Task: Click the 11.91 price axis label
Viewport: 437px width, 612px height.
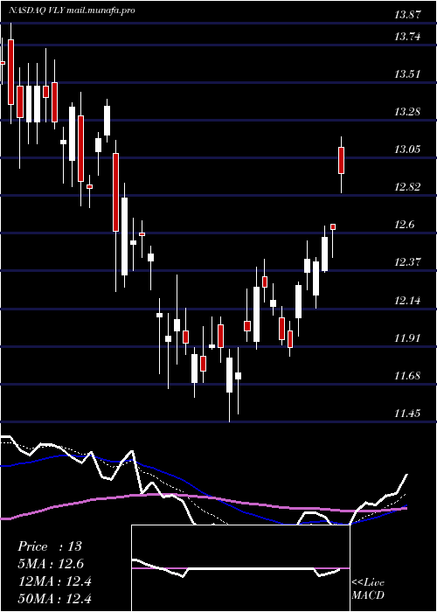Action: (407, 338)
